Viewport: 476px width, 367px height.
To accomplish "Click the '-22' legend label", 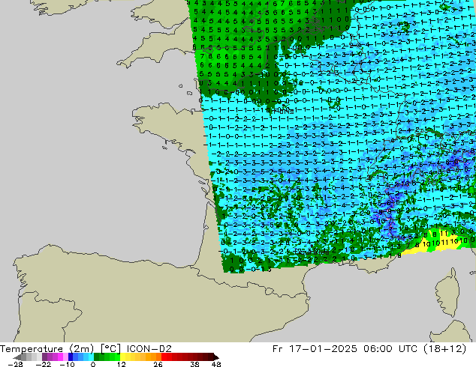I will point(43,364).
